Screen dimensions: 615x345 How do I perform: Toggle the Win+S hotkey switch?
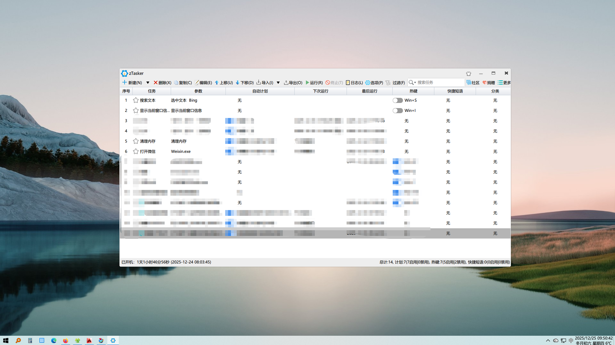coord(398,100)
